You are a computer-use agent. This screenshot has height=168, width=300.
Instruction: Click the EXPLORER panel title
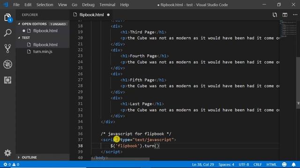(x=30, y=14)
